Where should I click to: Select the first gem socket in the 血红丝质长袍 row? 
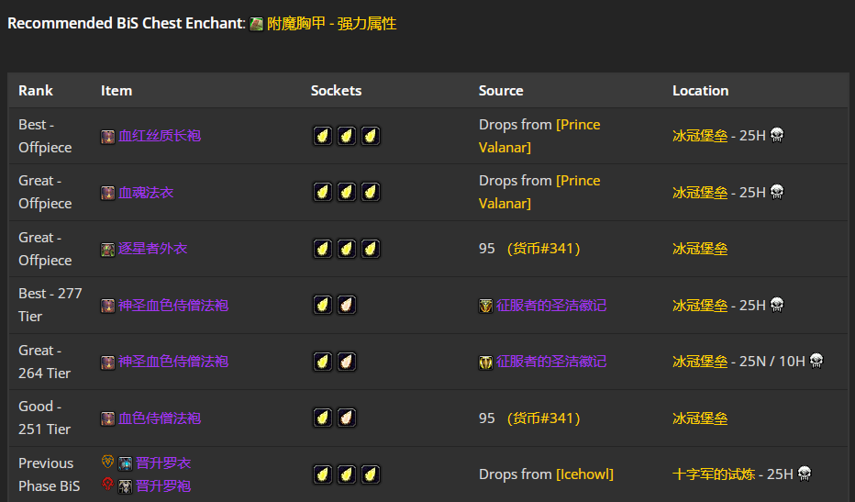click(323, 136)
